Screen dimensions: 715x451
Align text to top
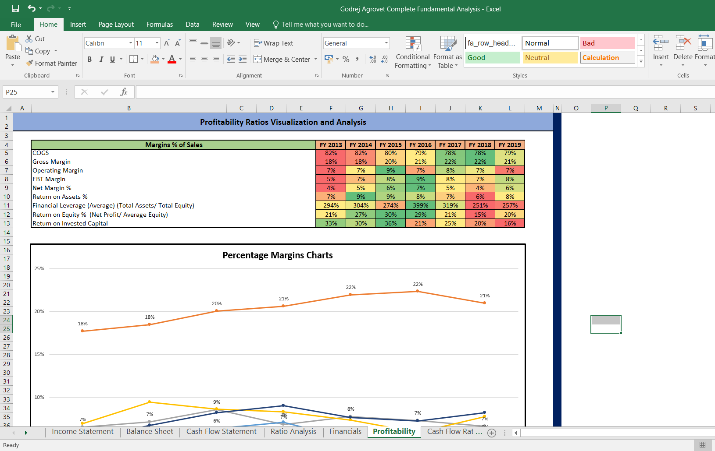[x=193, y=43]
